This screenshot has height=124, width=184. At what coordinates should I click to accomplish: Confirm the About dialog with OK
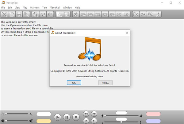(x=74, y=83)
